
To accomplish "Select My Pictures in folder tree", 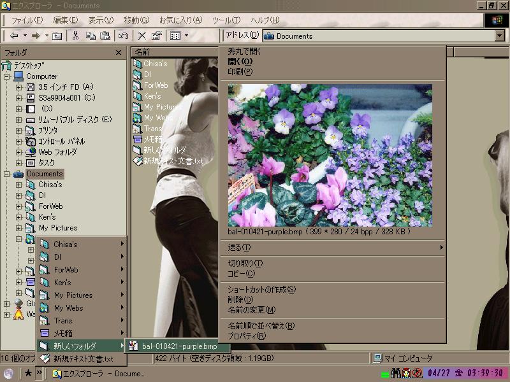I will click(x=58, y=228).
